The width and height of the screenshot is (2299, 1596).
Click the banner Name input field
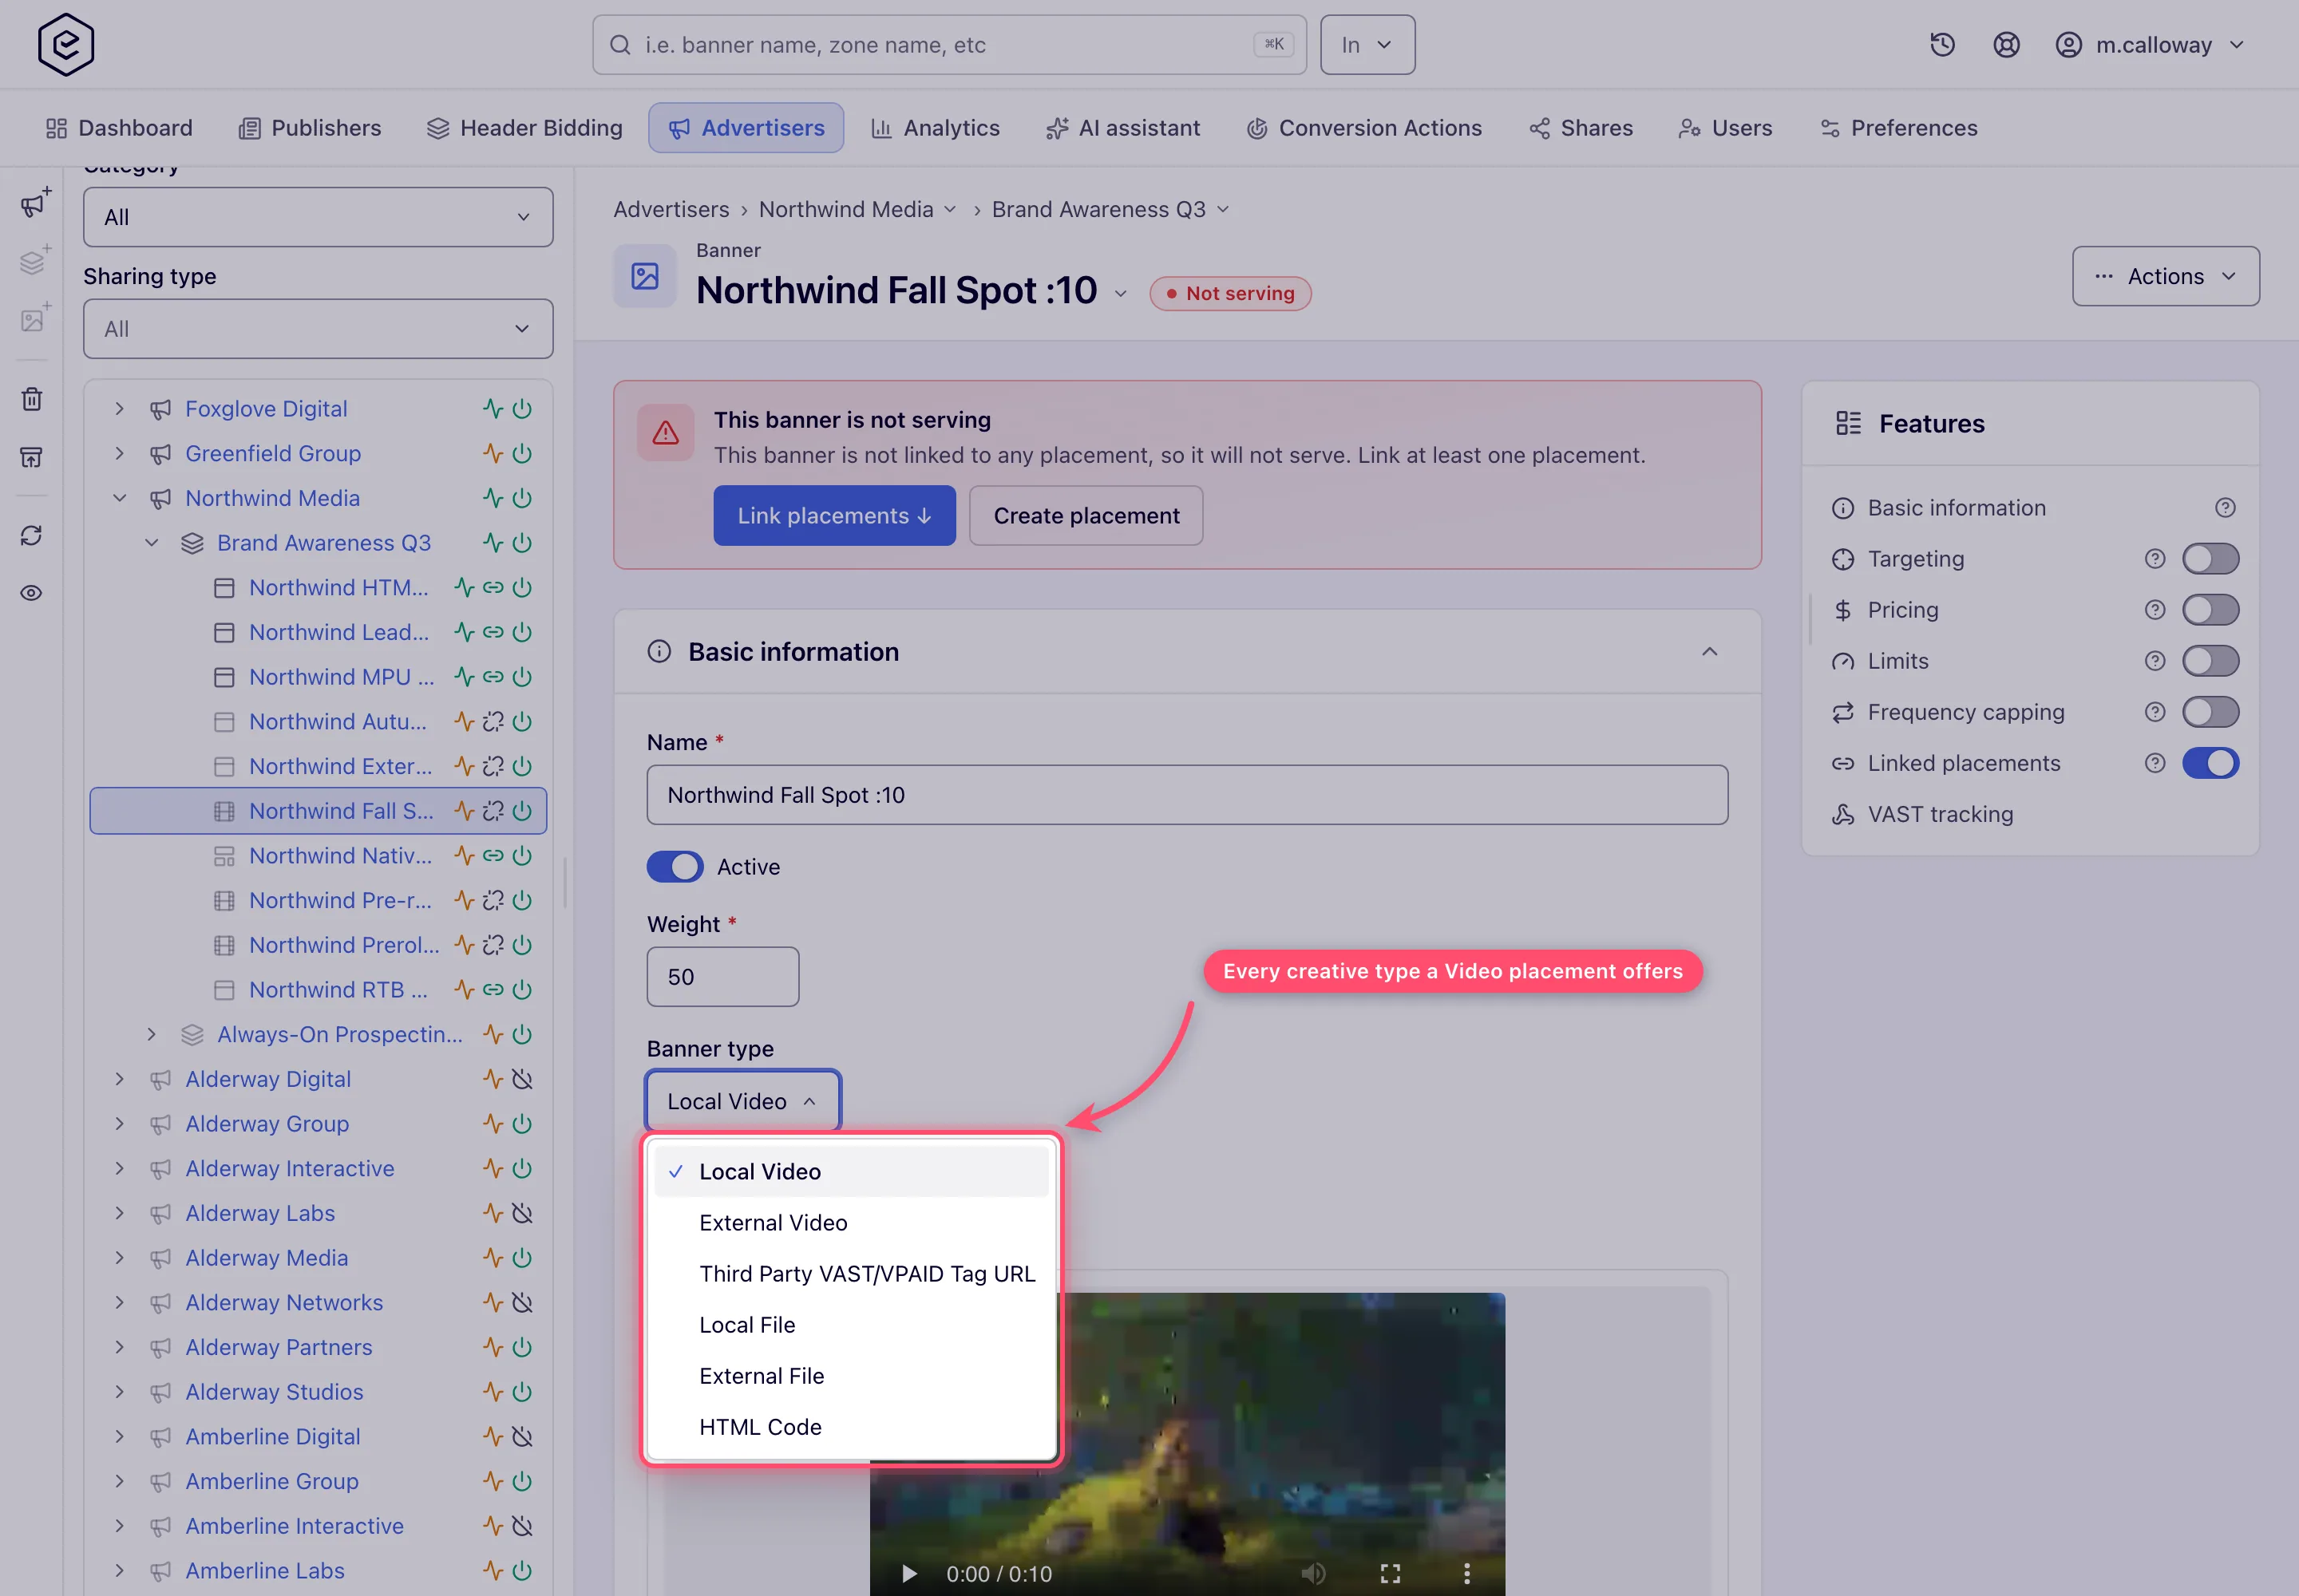pos(1186,795)
